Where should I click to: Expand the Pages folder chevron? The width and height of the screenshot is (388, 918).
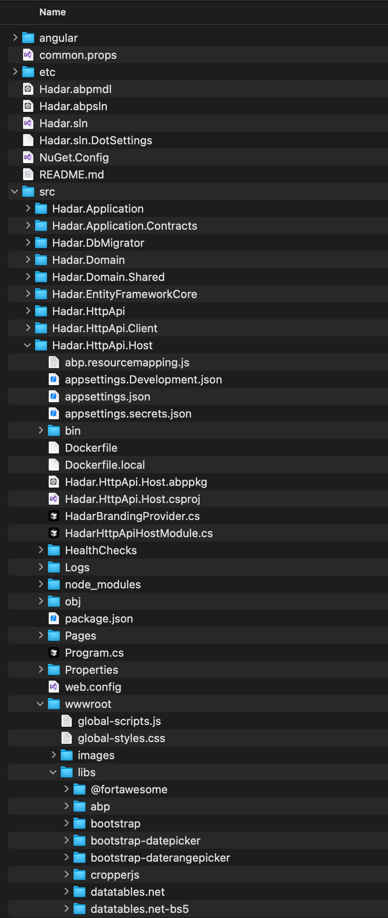pos(41,635)
